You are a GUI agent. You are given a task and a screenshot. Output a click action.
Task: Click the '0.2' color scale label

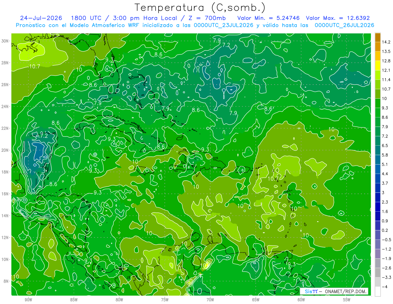coord(385,230)
